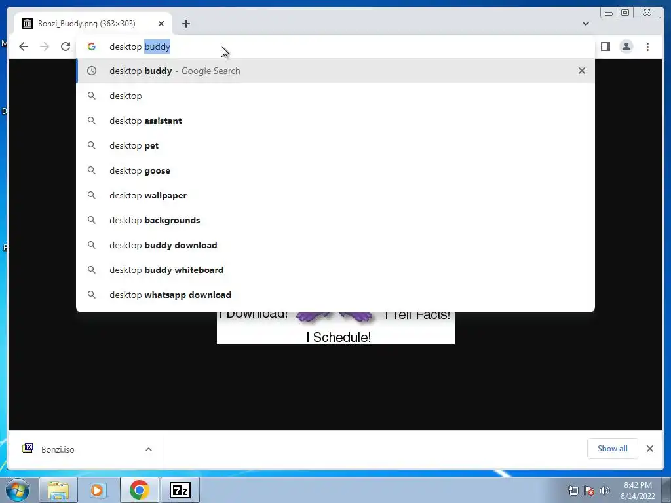Select the Bonzi_Buddy.png tab
The image size is (671, 503).
(93, 24)
